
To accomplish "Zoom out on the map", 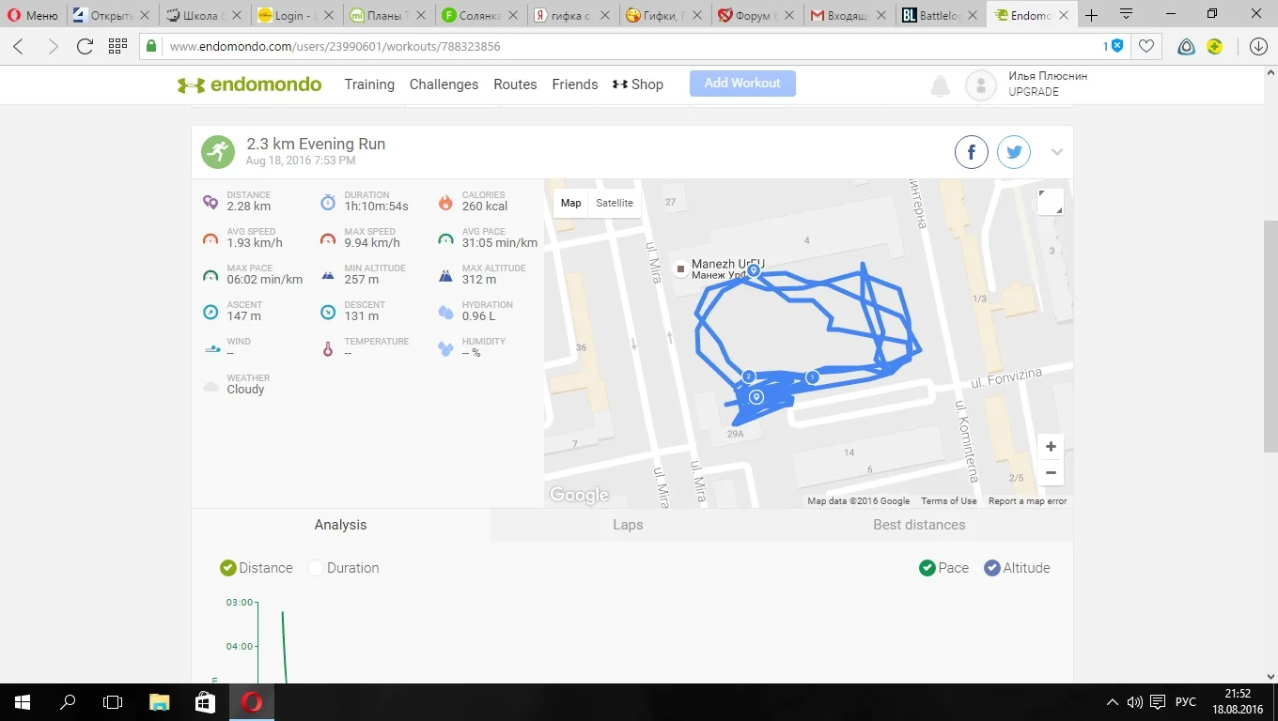I will tap(1051, 472).
